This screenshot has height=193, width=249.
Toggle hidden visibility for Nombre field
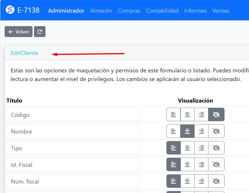(x=216, y=131)
